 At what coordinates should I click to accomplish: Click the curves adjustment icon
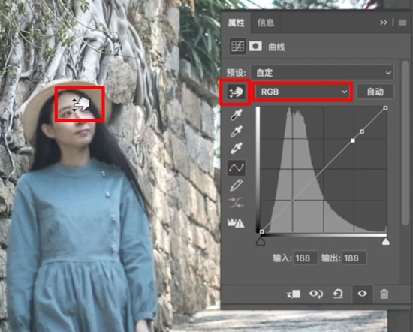pos(237,47)
